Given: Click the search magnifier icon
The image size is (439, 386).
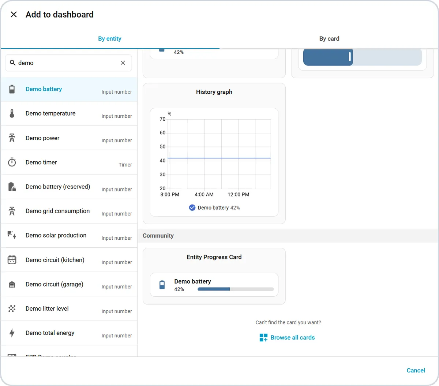Looking at the screenshot, I should pyautogui.click(x=12, y=63).
